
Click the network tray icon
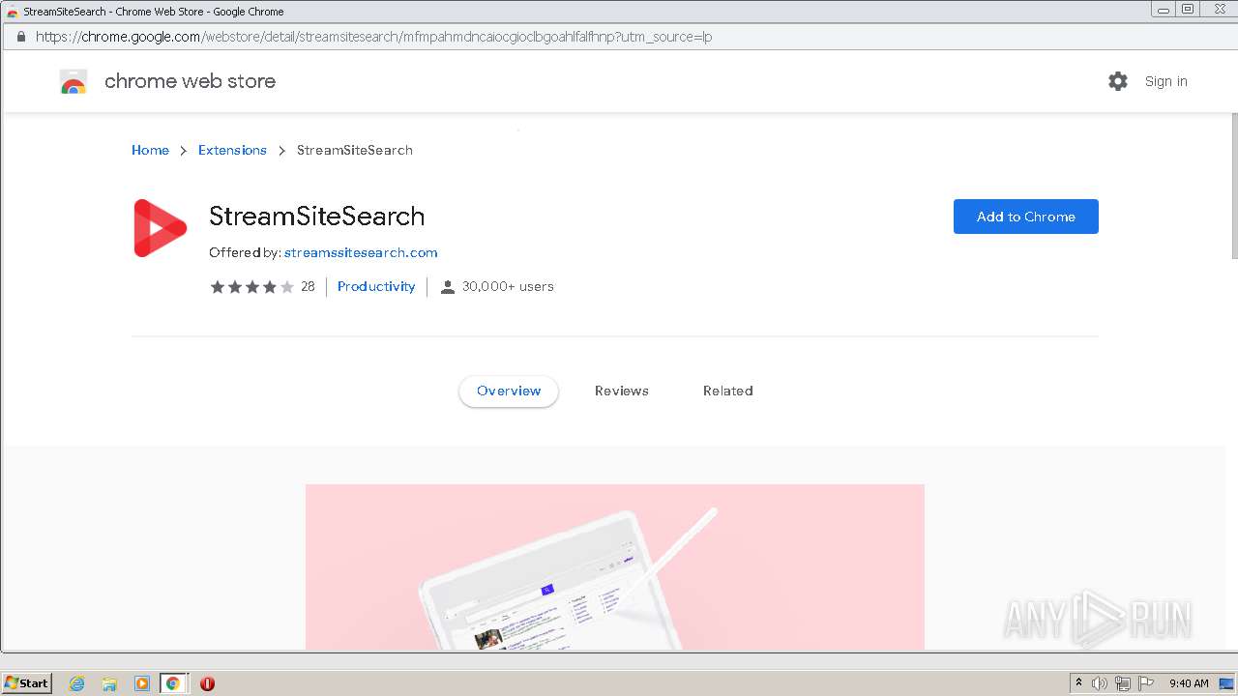click(1123, 683)
